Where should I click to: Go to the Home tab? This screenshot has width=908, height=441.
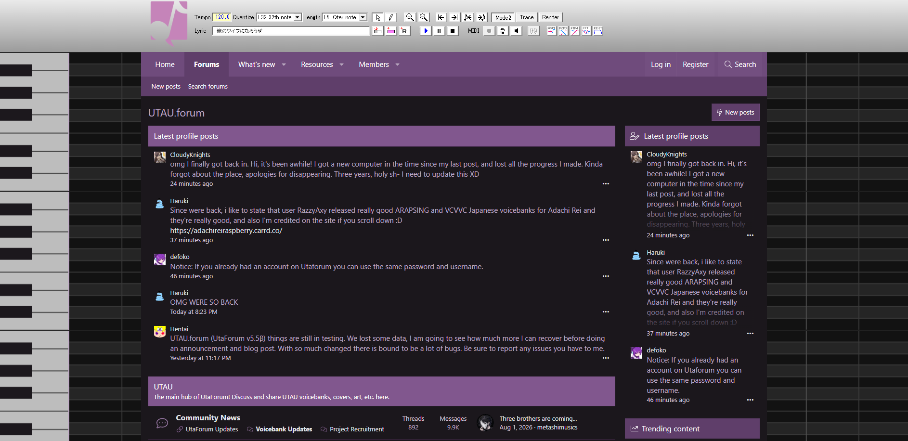click(165, 65)
